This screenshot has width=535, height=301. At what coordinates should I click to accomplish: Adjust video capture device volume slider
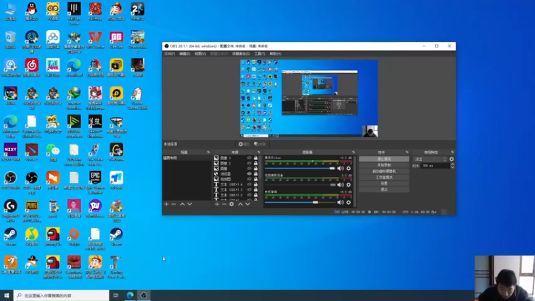pyautogui.click(x=300, y=185)
